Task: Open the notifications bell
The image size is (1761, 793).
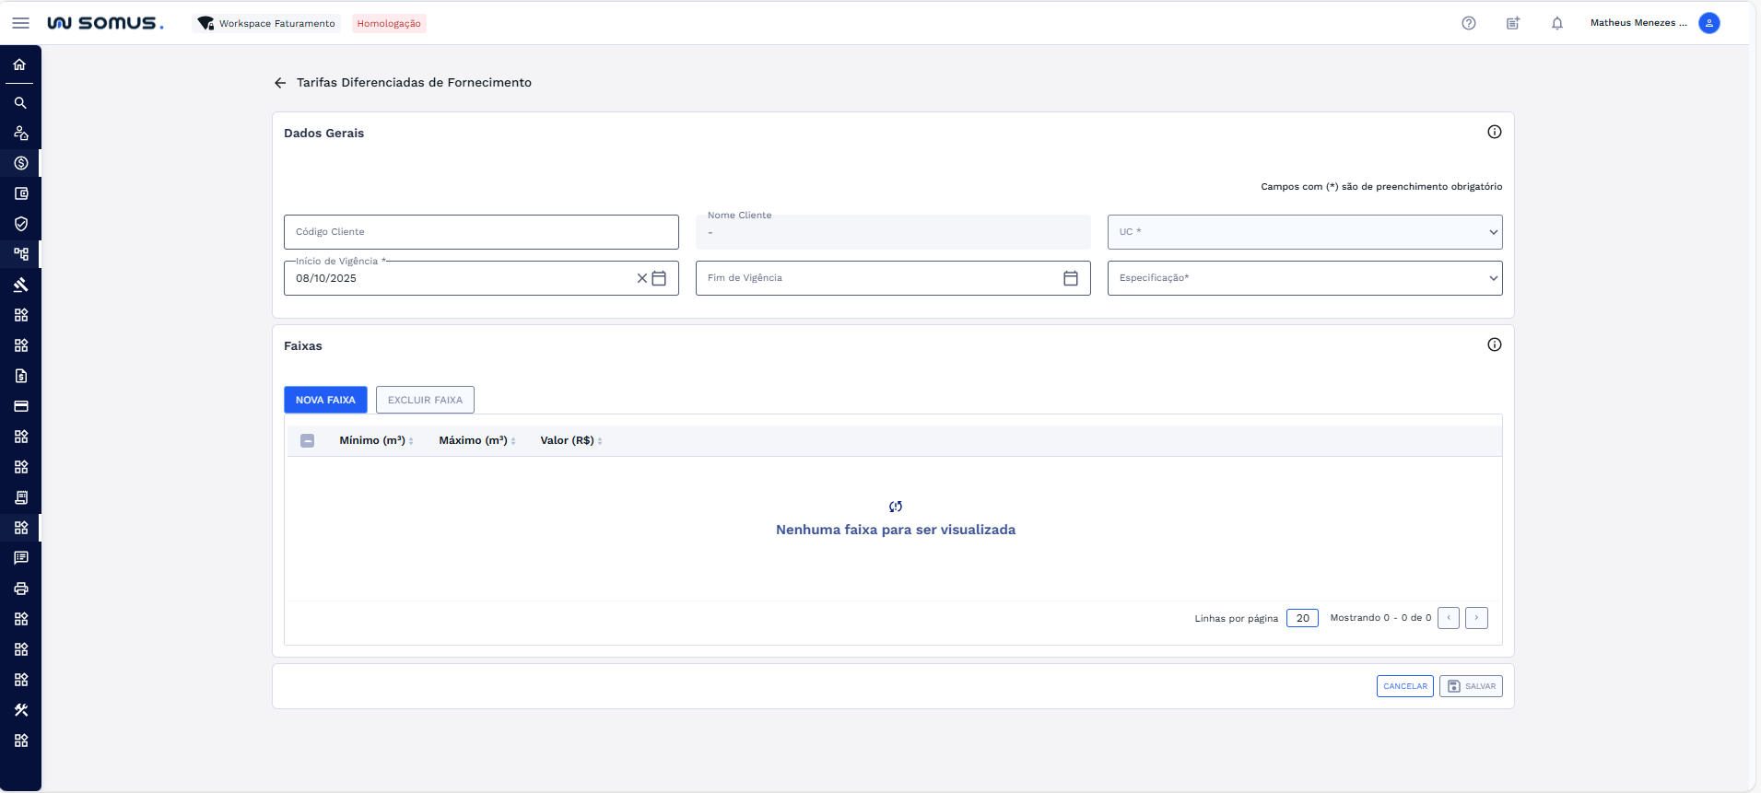Action: (1557, 23)
